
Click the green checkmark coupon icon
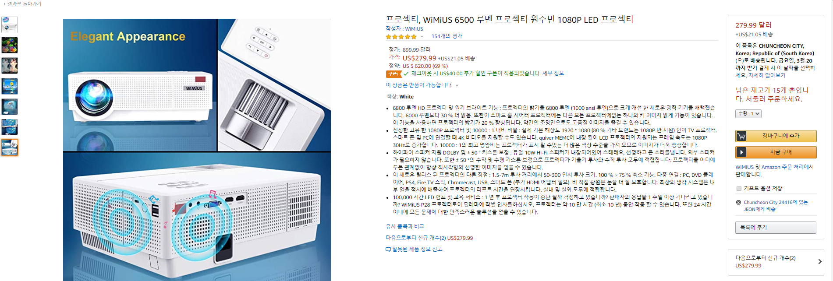tap(406, 74)
